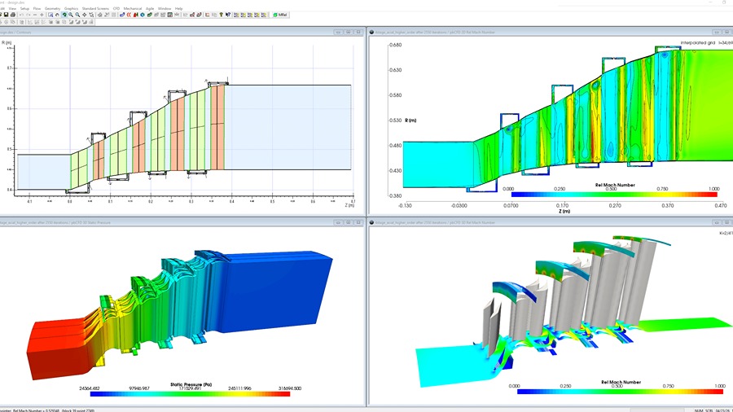The width and height of the screenshot is (733, 412).
Task: Click the Static Pressure color scale bar
Action: [x=190, y=394]
